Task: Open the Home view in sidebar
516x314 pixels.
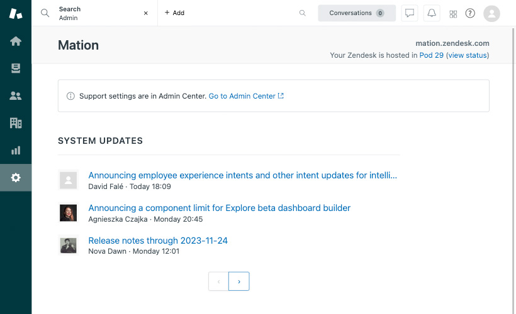Action: coord(16,41)
